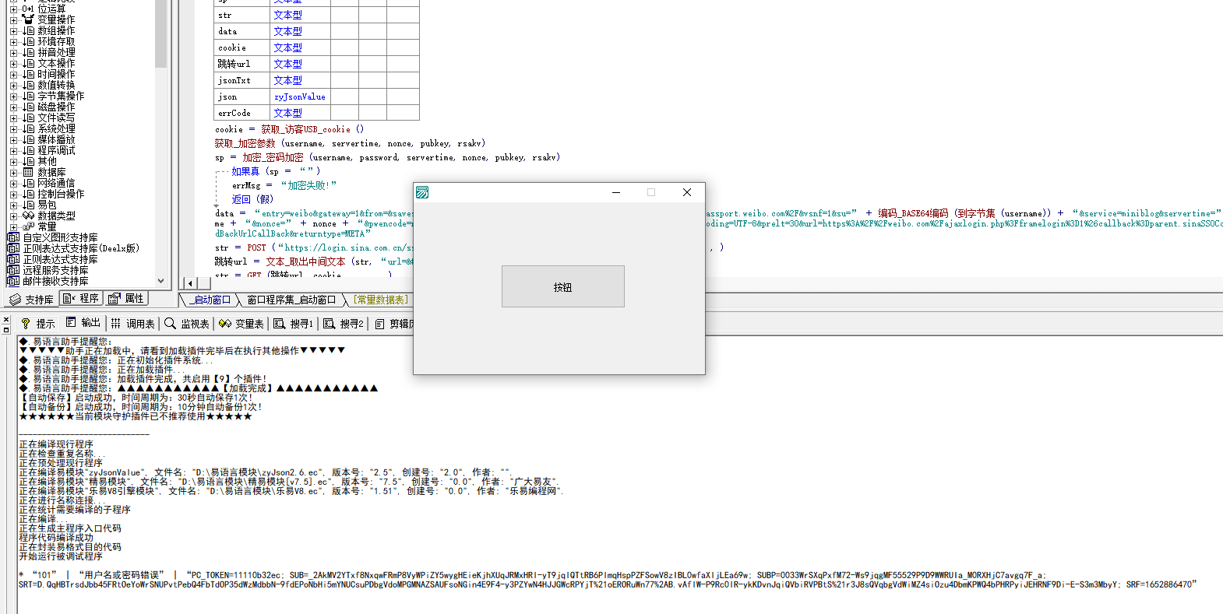The width and height of the screenshot is (1223, 614).
Task: Expand the 数据库 tree node
Action: [x=13, y=172]
